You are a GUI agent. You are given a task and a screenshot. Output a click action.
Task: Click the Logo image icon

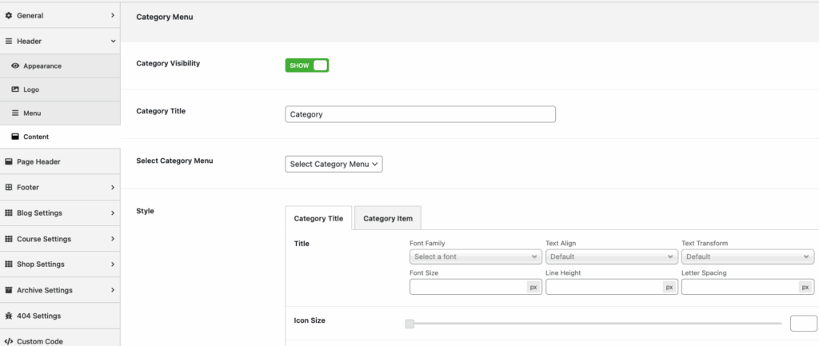pyautogui.click(x=15, y=90)
